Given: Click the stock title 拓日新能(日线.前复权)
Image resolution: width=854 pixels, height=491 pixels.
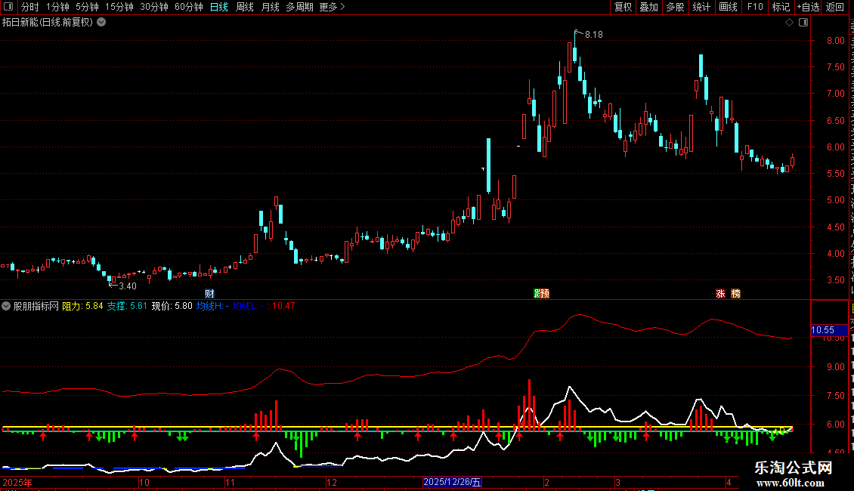Looking at the screenshot, I should point(48,23).
